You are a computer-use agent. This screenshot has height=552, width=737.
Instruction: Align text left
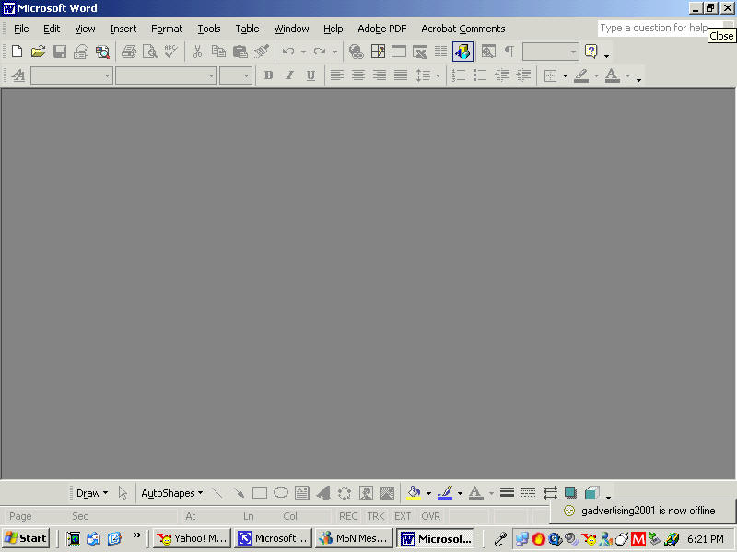[336, 75]
